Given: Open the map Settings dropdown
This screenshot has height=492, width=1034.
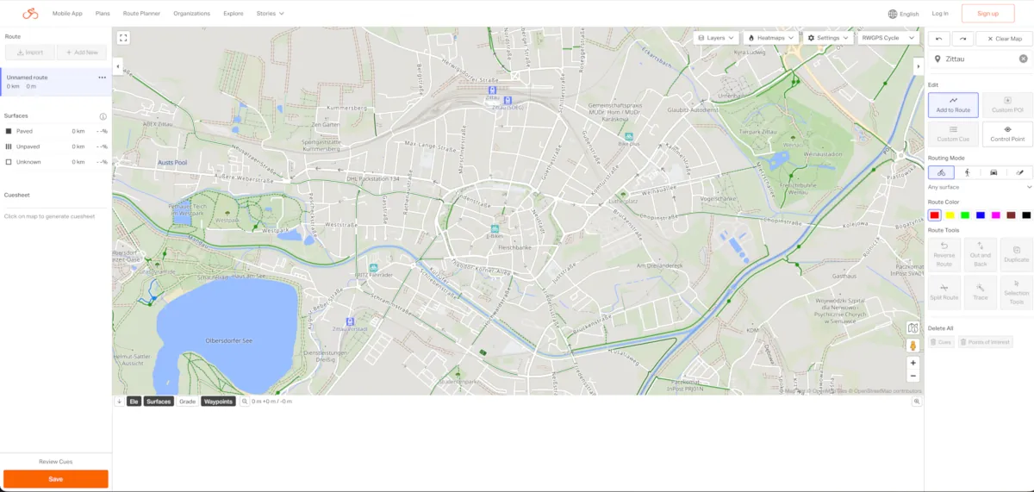Looking at the screenshot, I should (x=828, y=38).
